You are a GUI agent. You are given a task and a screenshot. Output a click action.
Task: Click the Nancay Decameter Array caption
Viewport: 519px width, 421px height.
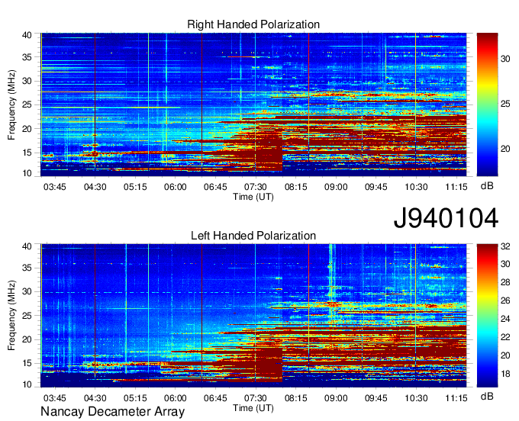tap(112, 411)
